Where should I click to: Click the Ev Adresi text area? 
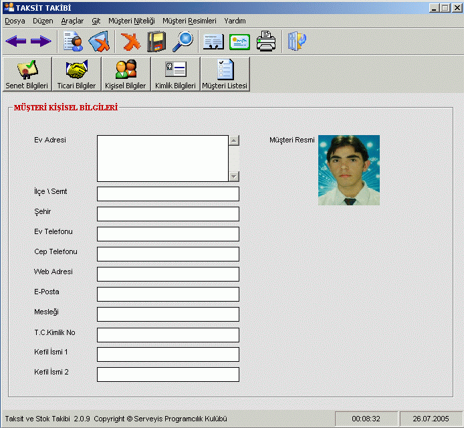[x=162, y=158]
